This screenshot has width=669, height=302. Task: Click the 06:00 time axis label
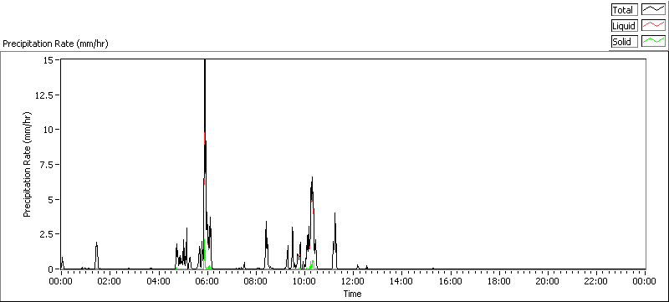click(207, 281)
